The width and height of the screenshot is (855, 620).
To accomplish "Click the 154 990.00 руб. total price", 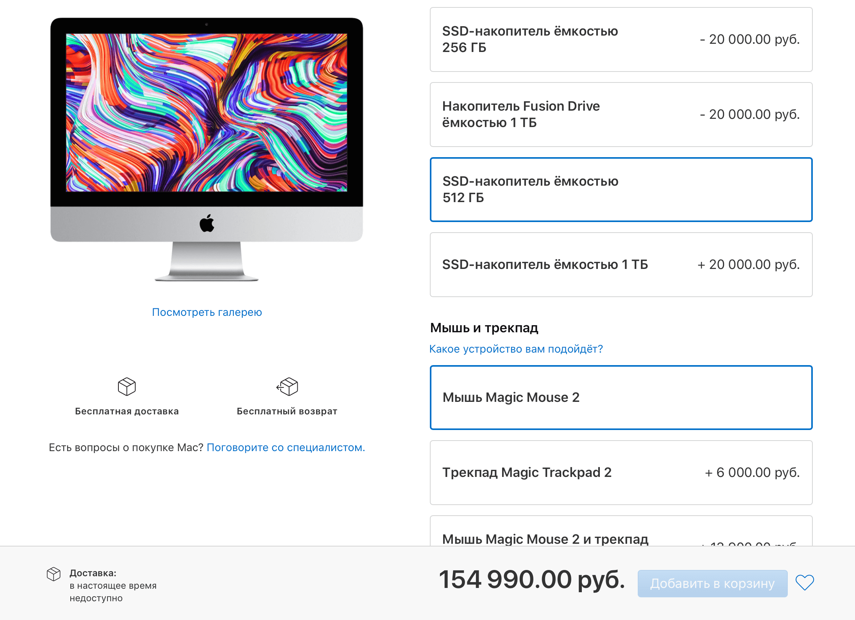I will tap(532, 579).
